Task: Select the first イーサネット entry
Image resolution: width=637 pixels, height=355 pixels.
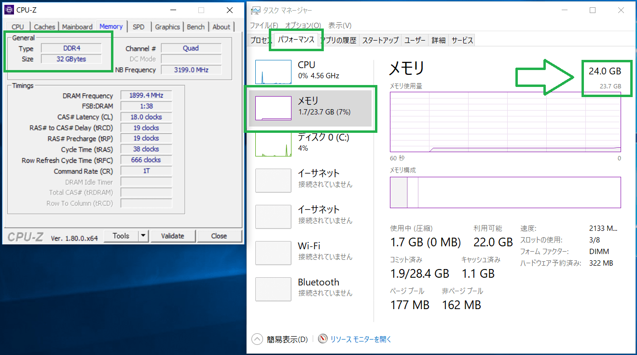Action: pos(311,180)
